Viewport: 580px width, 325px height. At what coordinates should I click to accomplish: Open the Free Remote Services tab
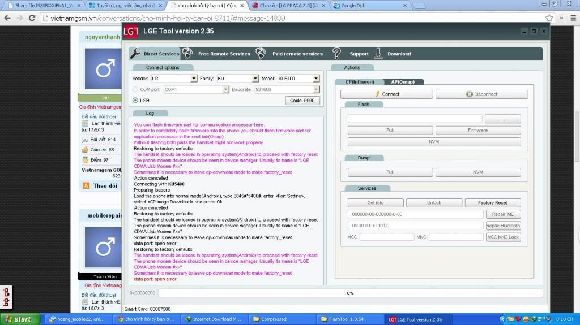(x=224, y=54)
